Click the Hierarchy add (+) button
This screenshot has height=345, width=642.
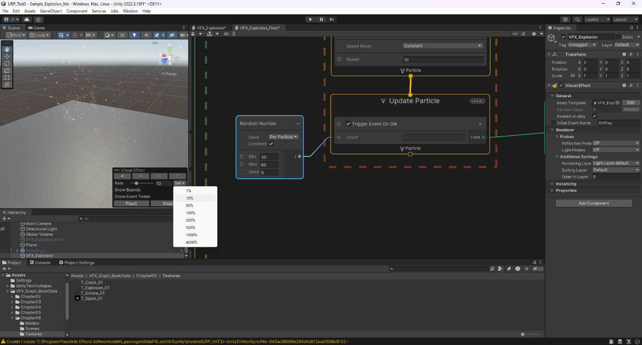(x=6, y=219)
